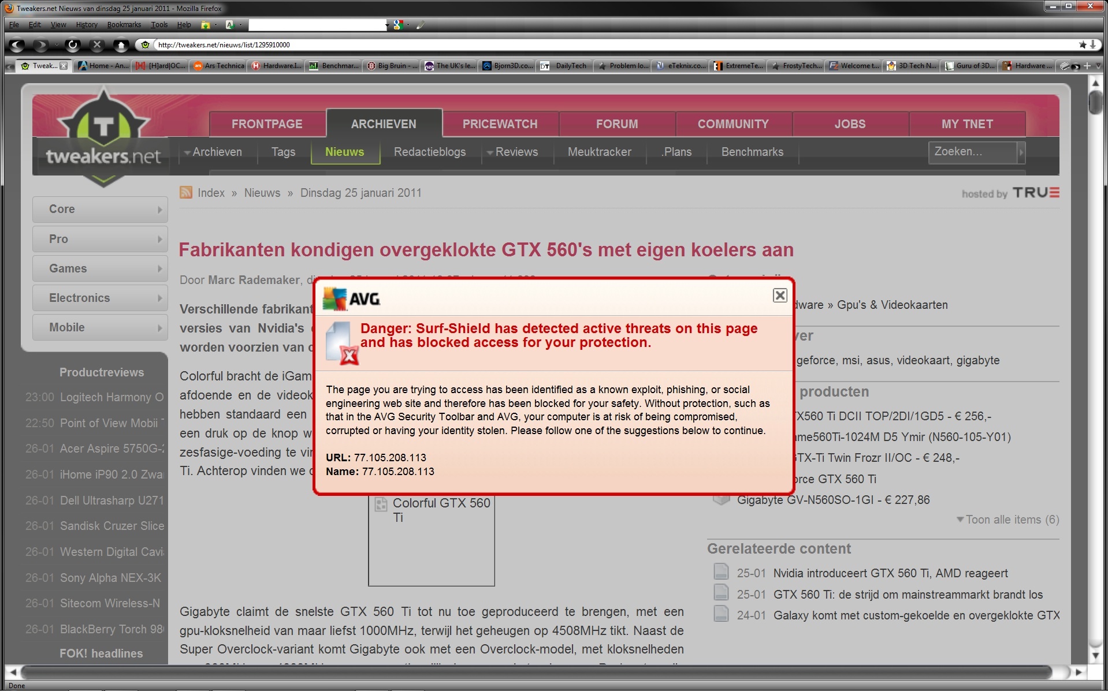The image size is (1108, 691).
Task: Open Gpu's & Videokaarten category link
Action: [892, 305]
